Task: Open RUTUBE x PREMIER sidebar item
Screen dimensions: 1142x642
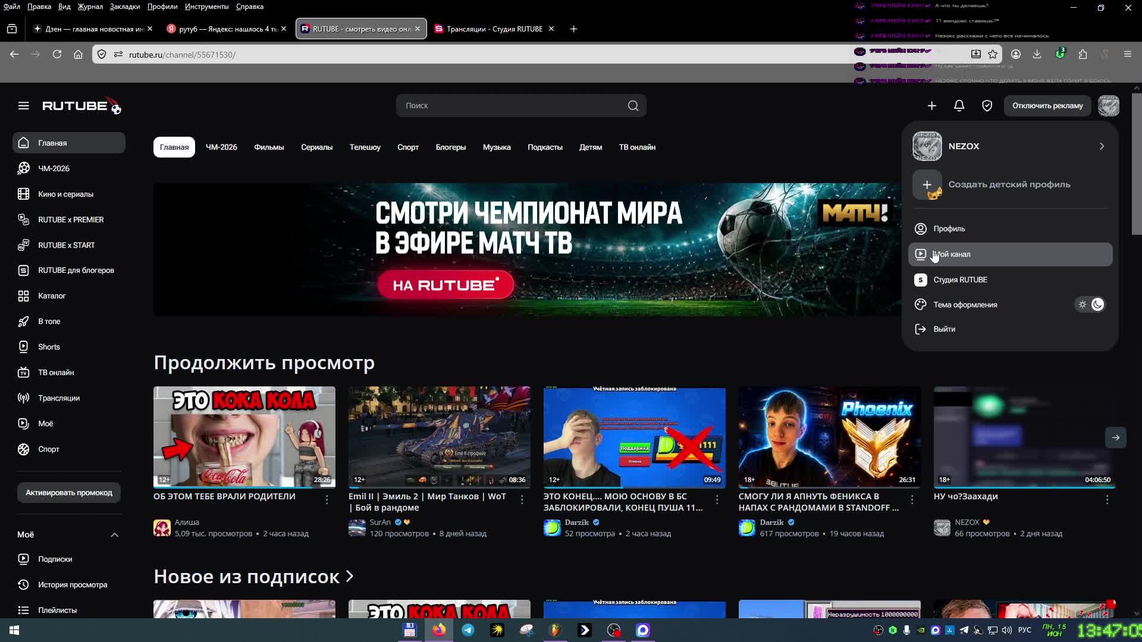Action: [68, 220]
